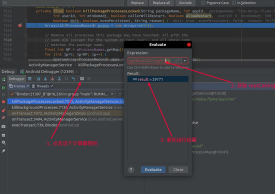
Task: Toggle the breakpoint on line 7525
Action: coord(20,25)
